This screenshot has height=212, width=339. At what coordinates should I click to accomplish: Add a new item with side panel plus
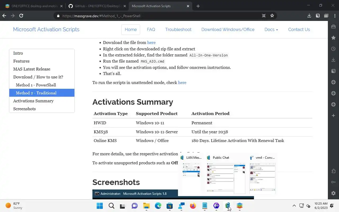coord(333,116)
